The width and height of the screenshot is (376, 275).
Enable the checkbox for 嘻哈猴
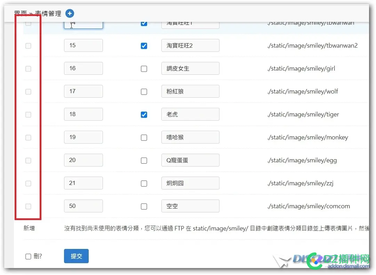144,138
